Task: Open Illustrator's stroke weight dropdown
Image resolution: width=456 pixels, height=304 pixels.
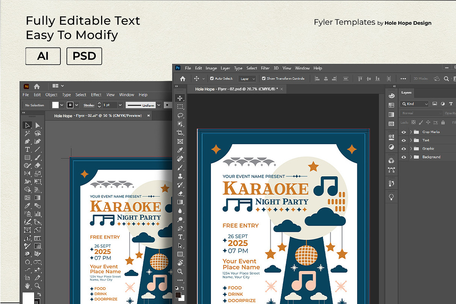Action: (120, 105)
